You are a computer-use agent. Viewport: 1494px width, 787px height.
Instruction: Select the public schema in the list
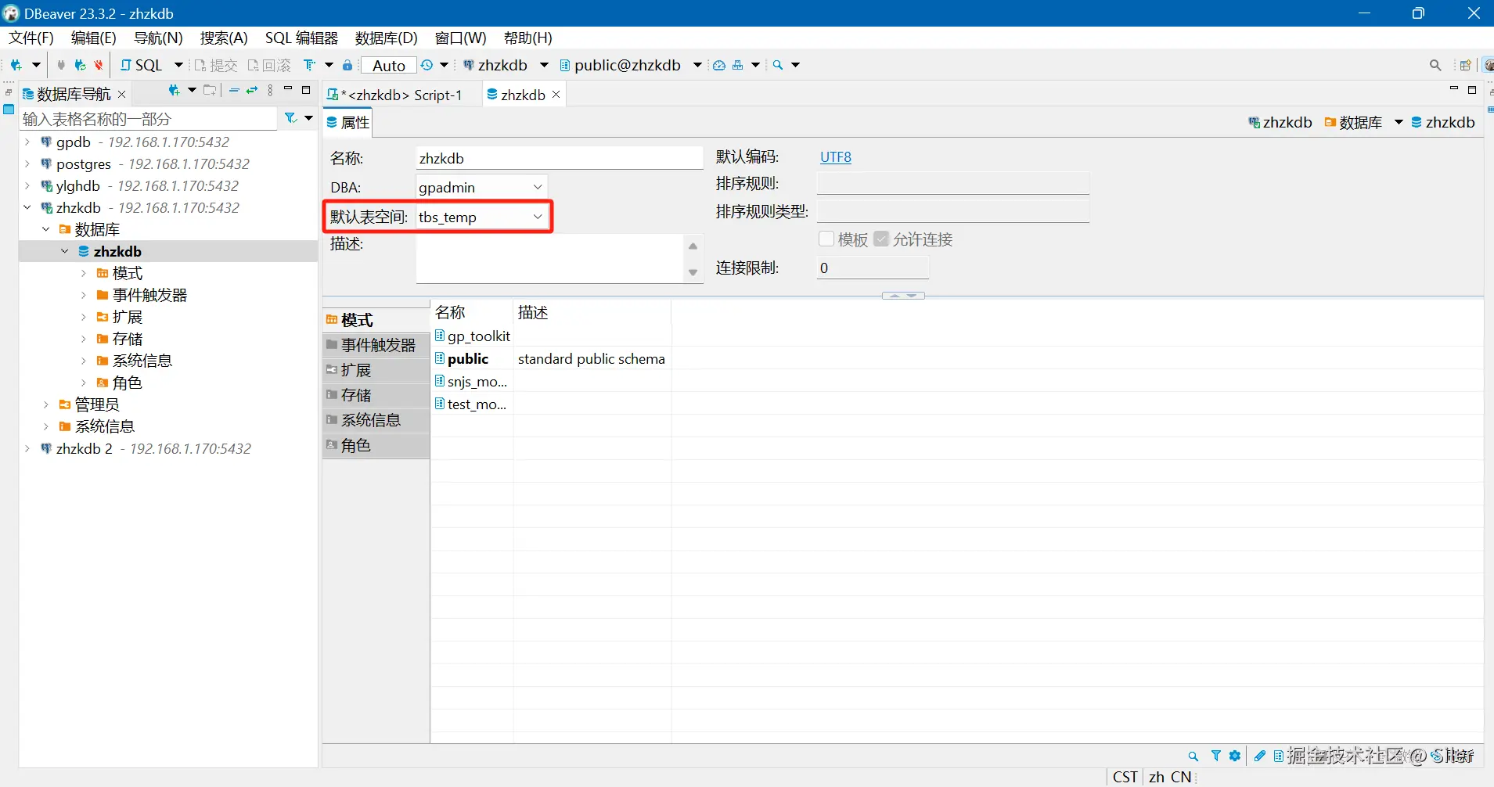468,358
